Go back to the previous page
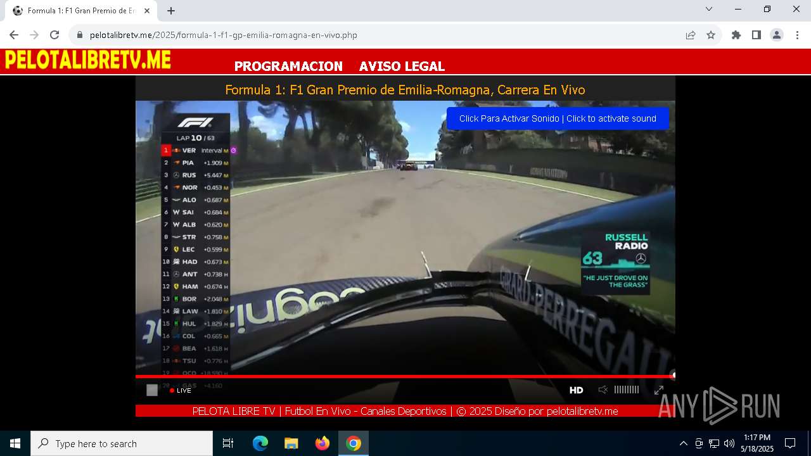 tap(14, 35)
